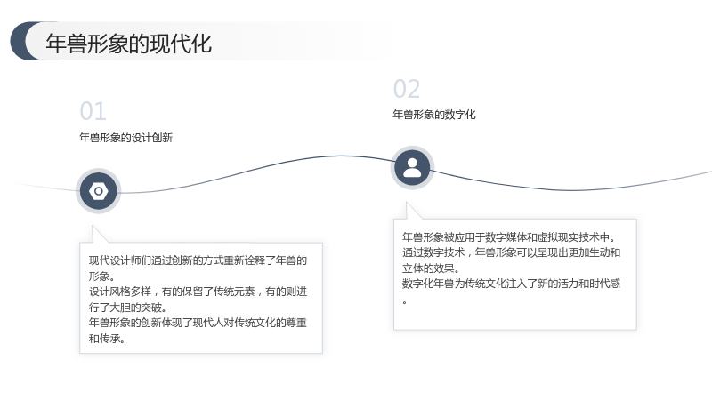
Task: Click the line 年兽形象被应用于数字媒体和虚拟现实技术中
Action: tap(509, 236)
